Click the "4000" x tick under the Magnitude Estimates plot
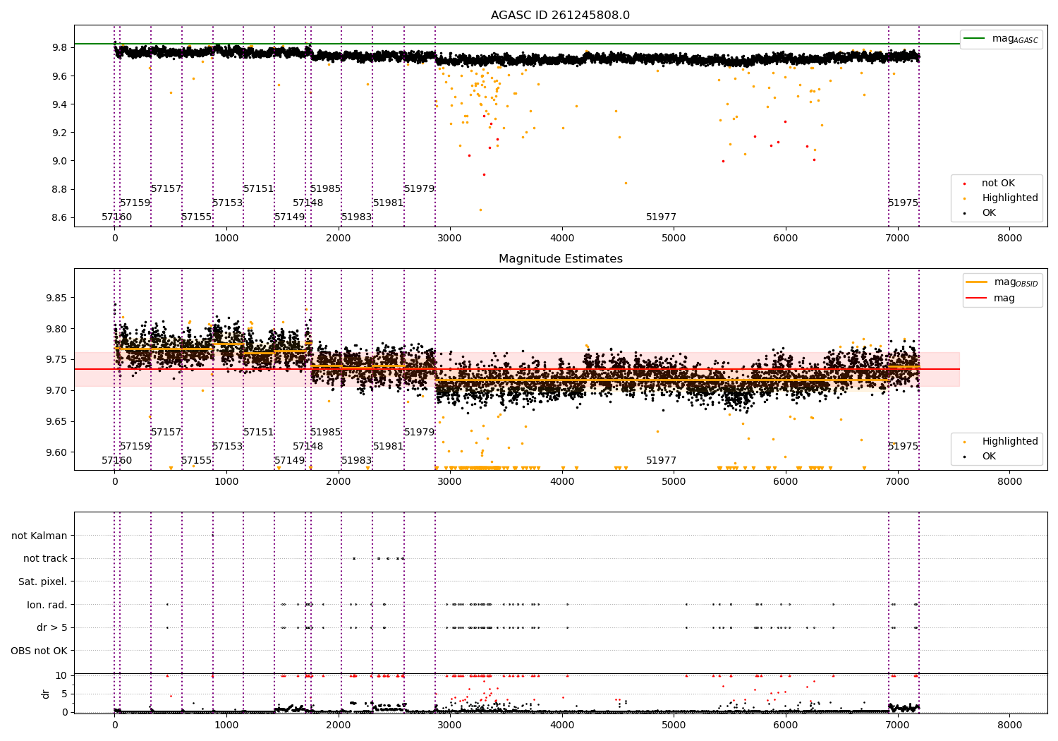Viewport: 1058px width, 741px height. (562, 482)
